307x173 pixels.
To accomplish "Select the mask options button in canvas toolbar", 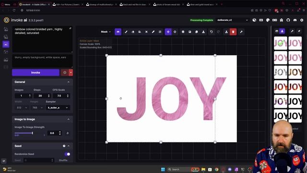I will [118, 32].
